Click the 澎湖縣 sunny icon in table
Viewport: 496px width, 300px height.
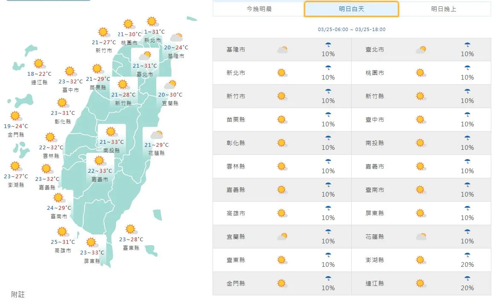click(421, 260)
